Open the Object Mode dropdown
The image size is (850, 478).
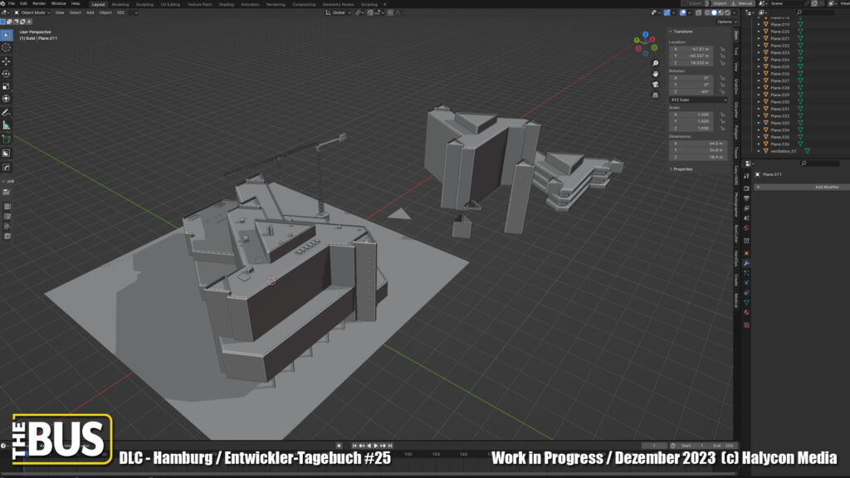click(x=33, y=12)
